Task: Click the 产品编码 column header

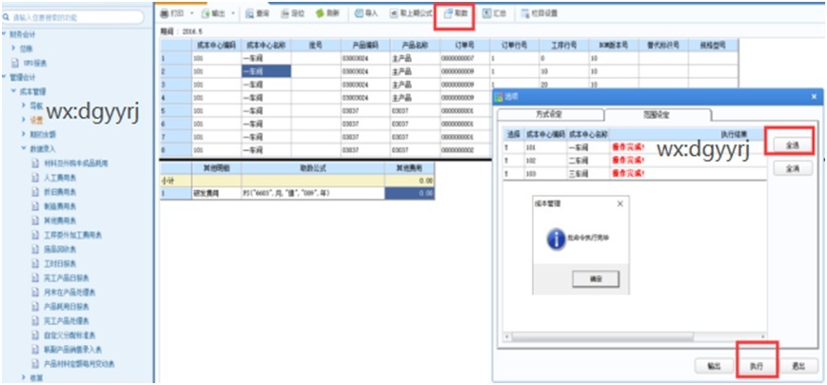Action: click(365, 45)
